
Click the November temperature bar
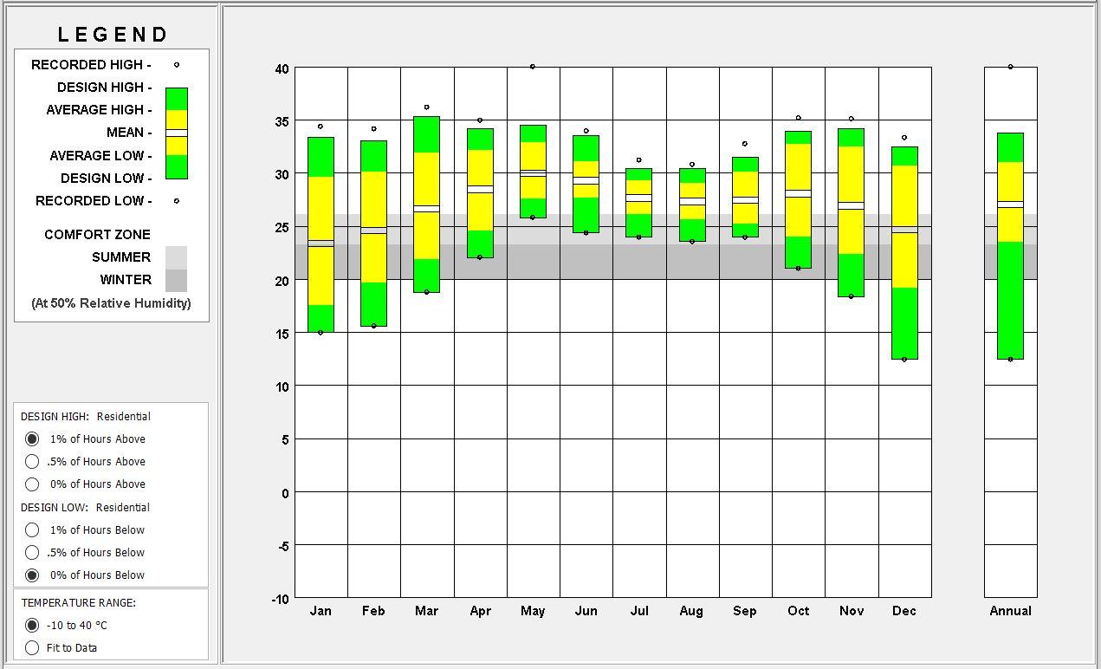tap(851, 212)
